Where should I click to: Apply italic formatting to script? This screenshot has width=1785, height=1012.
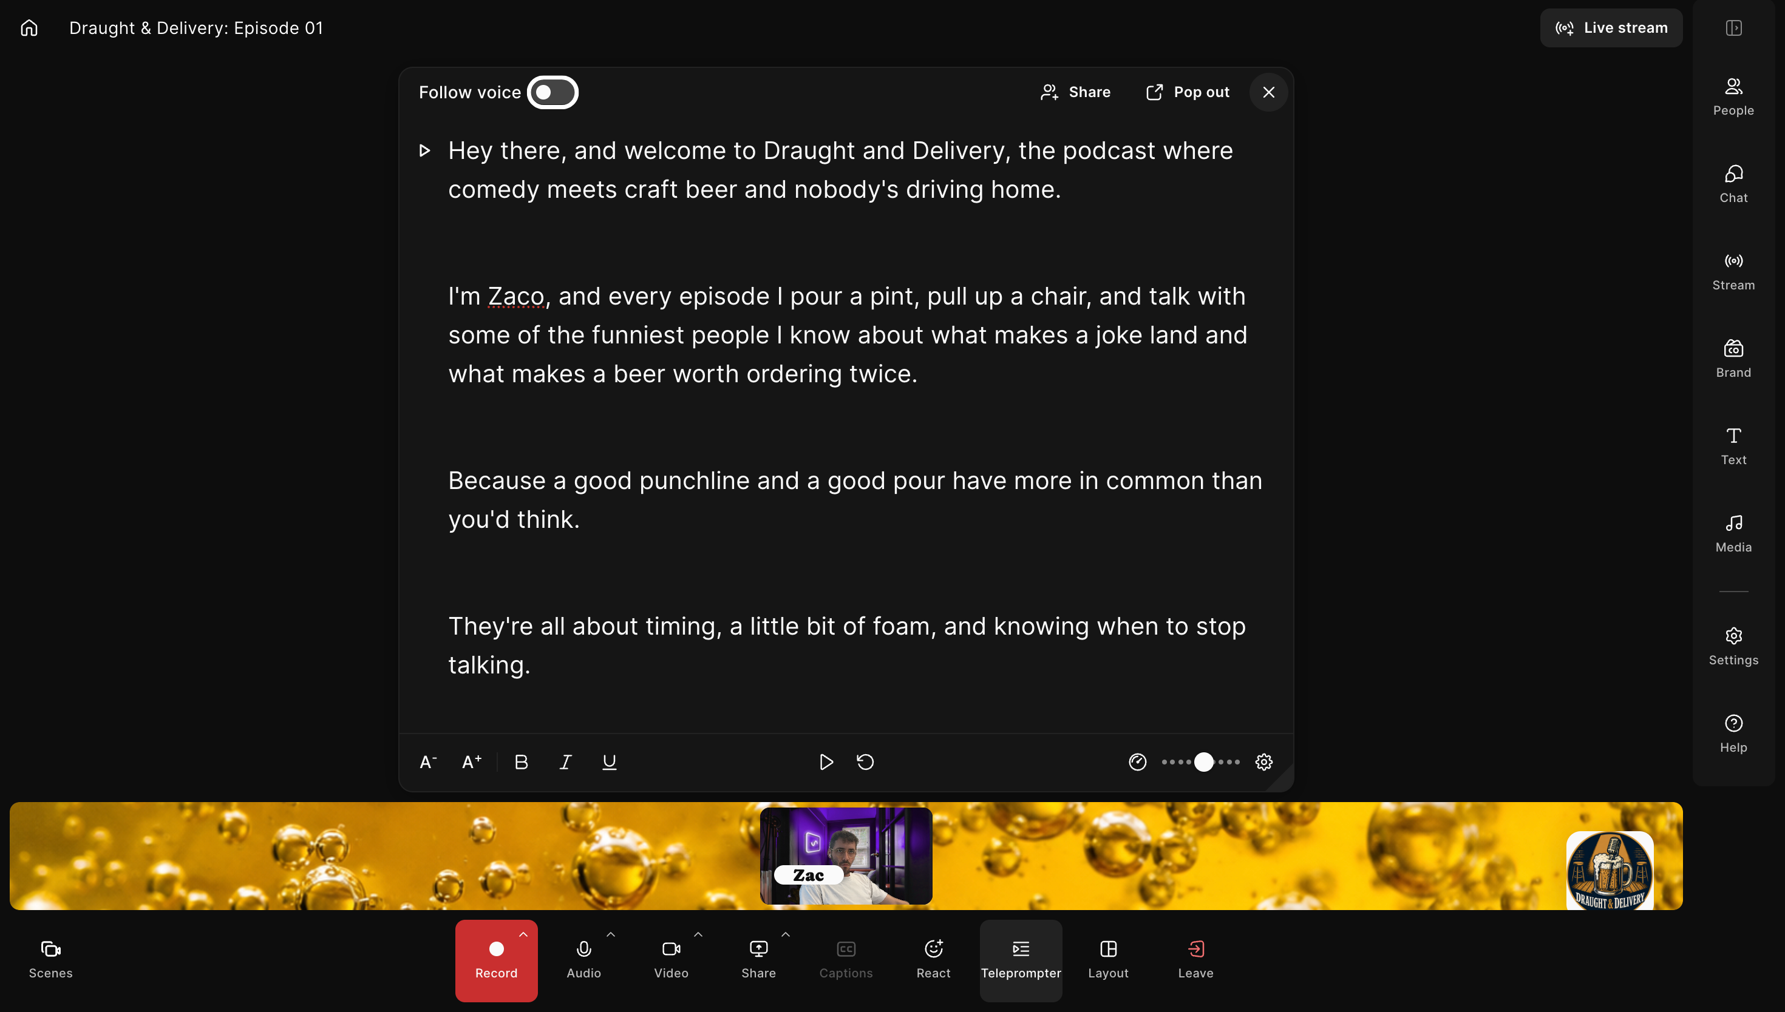[x=565, y=762]
